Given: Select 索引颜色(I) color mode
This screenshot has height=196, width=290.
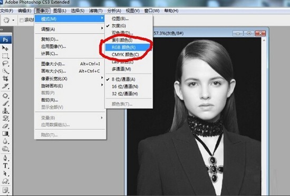Looking at the screenshot, I should pos(129,40).
